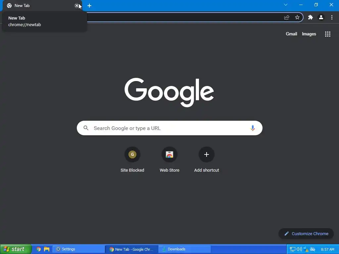Viewport: 339px width, 254px height.
Task: Close the New Tab tab
Action: click(x=76, y=6)
